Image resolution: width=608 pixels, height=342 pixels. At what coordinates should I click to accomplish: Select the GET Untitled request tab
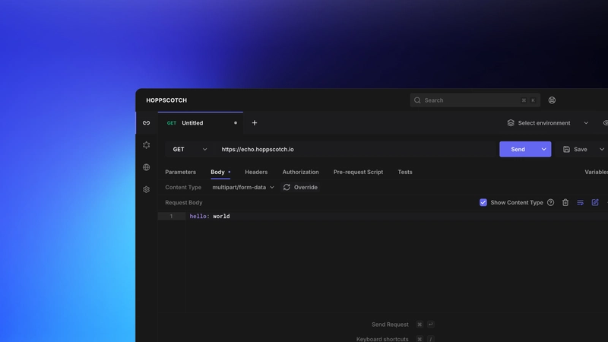pyautogui.click(x=201, y=123)
